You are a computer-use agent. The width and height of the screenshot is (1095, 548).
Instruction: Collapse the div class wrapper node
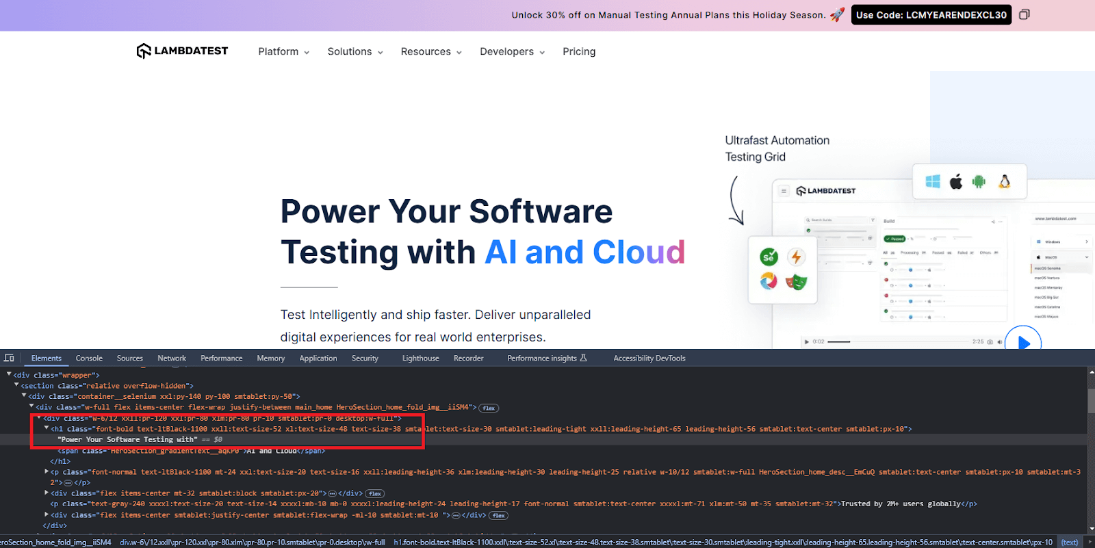9,374
